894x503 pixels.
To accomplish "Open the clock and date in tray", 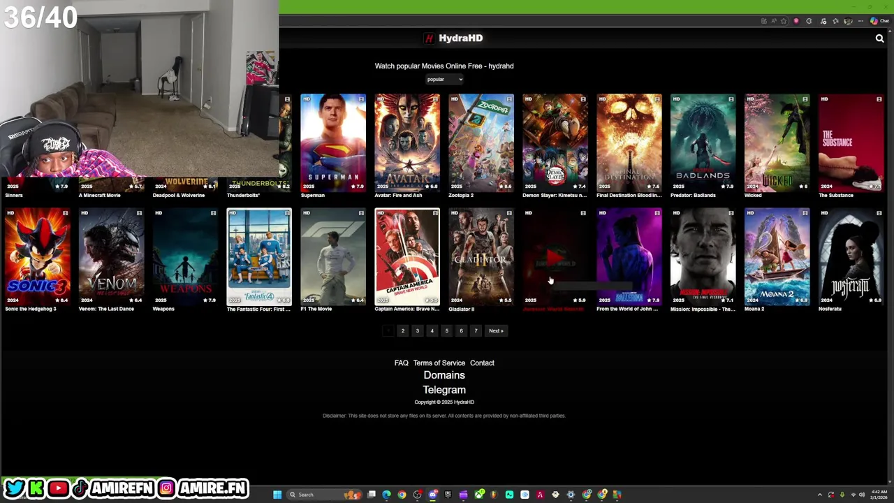I will tap(879, 495).
